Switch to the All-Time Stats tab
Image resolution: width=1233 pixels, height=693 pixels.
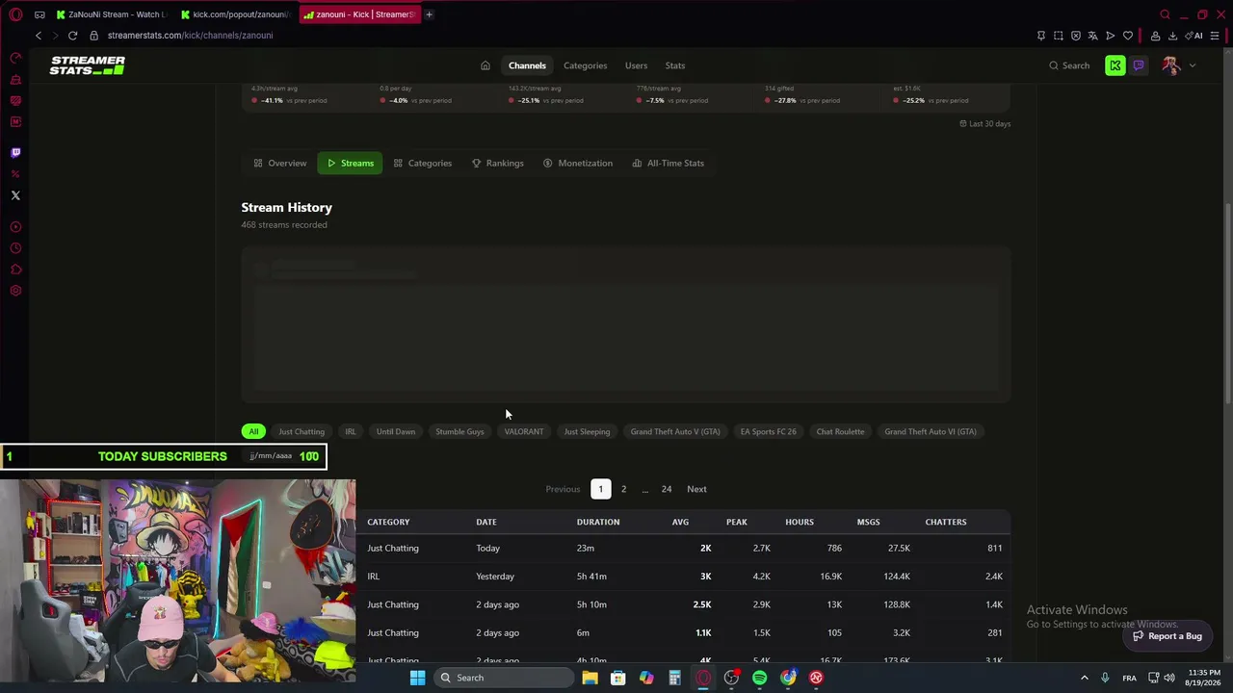point(668,164)
